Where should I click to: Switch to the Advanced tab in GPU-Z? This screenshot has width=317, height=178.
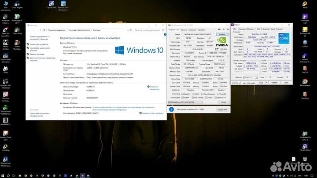[192, 30]
